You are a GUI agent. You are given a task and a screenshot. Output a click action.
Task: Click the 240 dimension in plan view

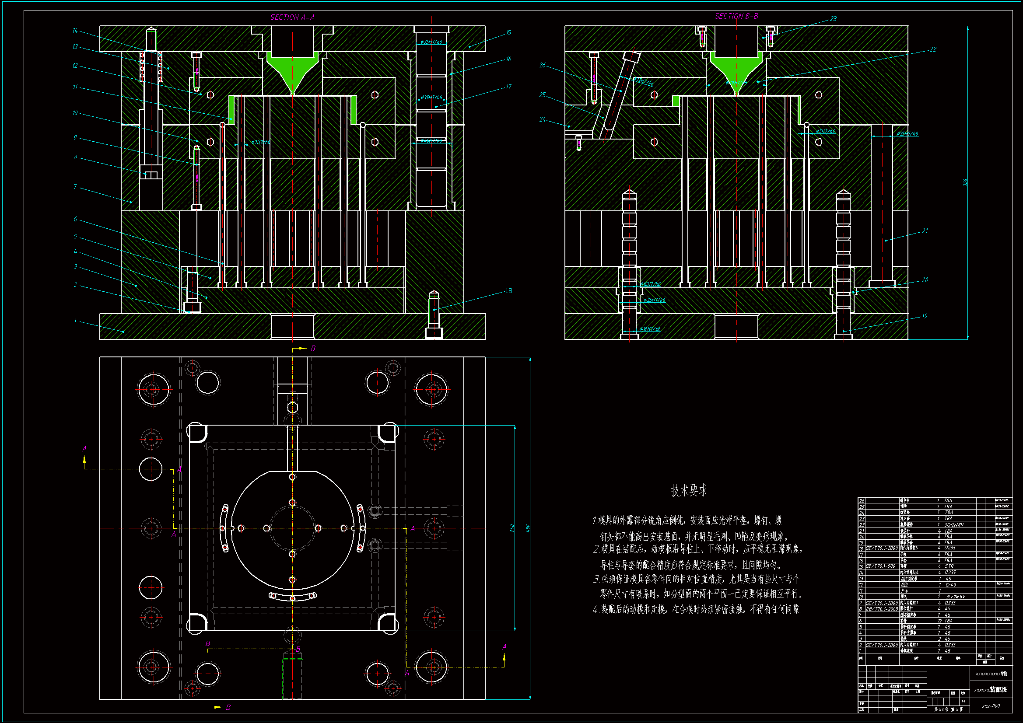pos(512,528)
